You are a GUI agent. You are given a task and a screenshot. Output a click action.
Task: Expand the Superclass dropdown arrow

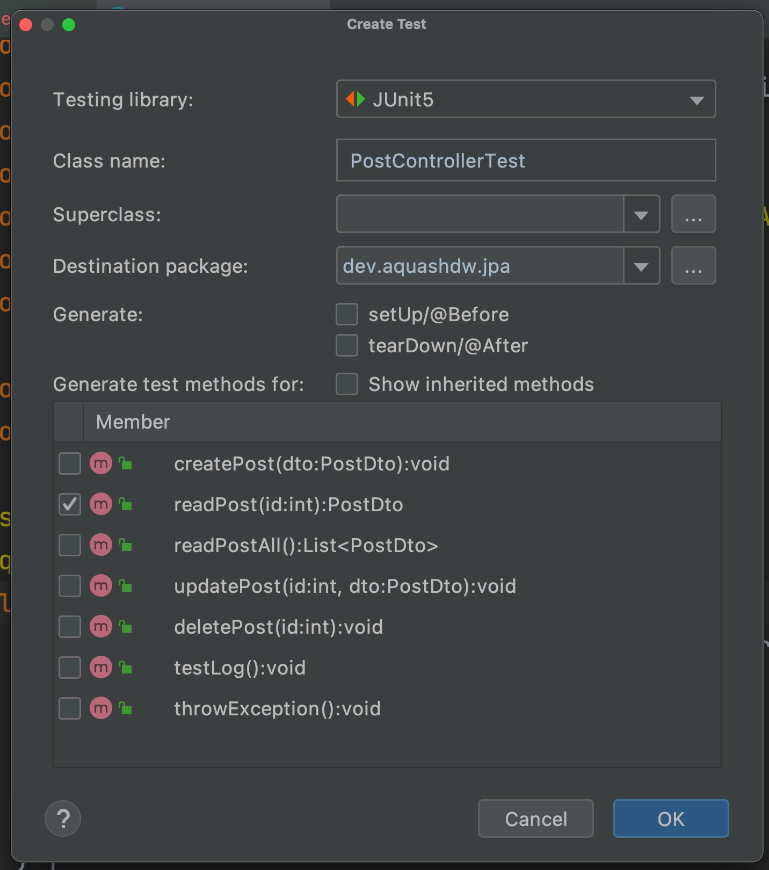tap(641, 215)
